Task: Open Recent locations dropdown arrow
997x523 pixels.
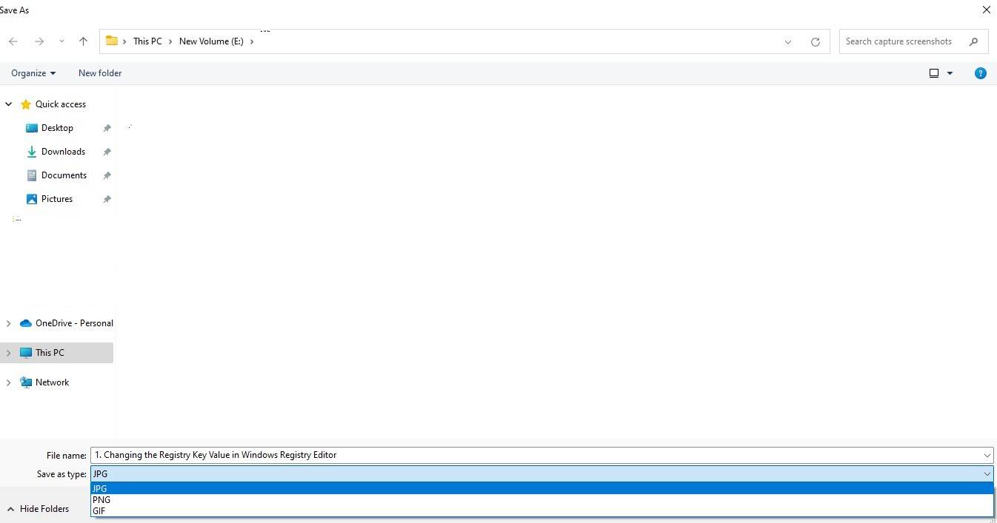Action: click(61, 41)
